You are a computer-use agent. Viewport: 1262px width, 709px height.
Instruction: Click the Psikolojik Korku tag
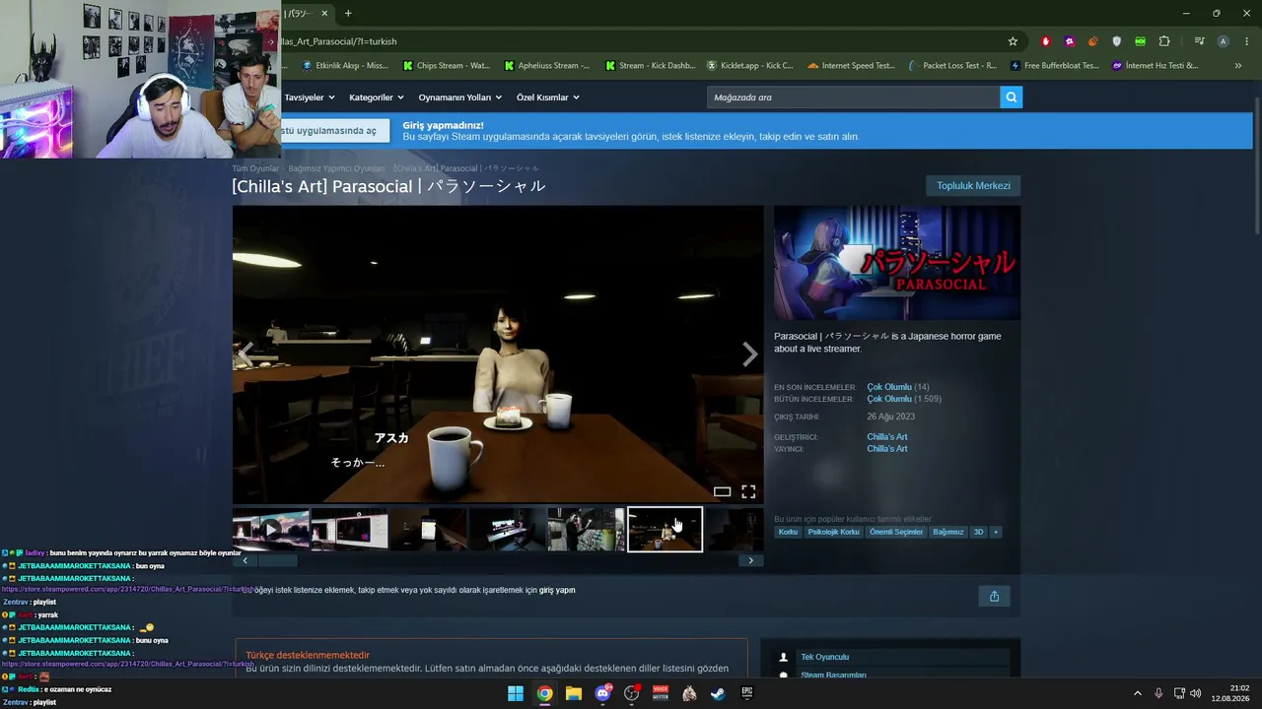pos(833,532)
